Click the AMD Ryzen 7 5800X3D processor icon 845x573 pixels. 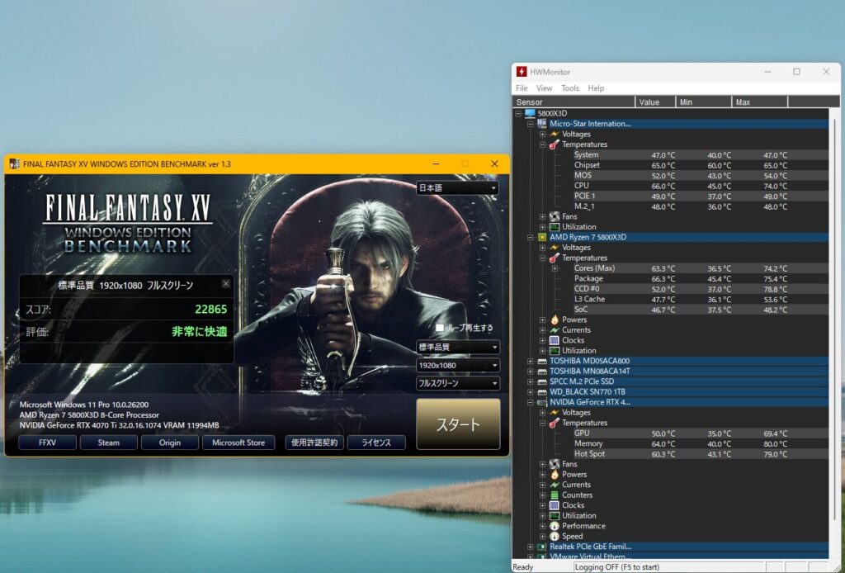(x=542, y=237)
